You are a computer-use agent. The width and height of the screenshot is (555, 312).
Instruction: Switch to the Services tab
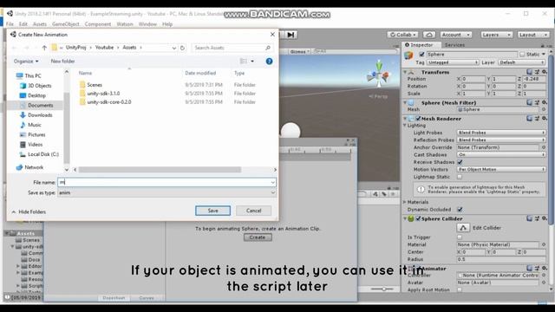pyautogui.click(x=454, y=45)
